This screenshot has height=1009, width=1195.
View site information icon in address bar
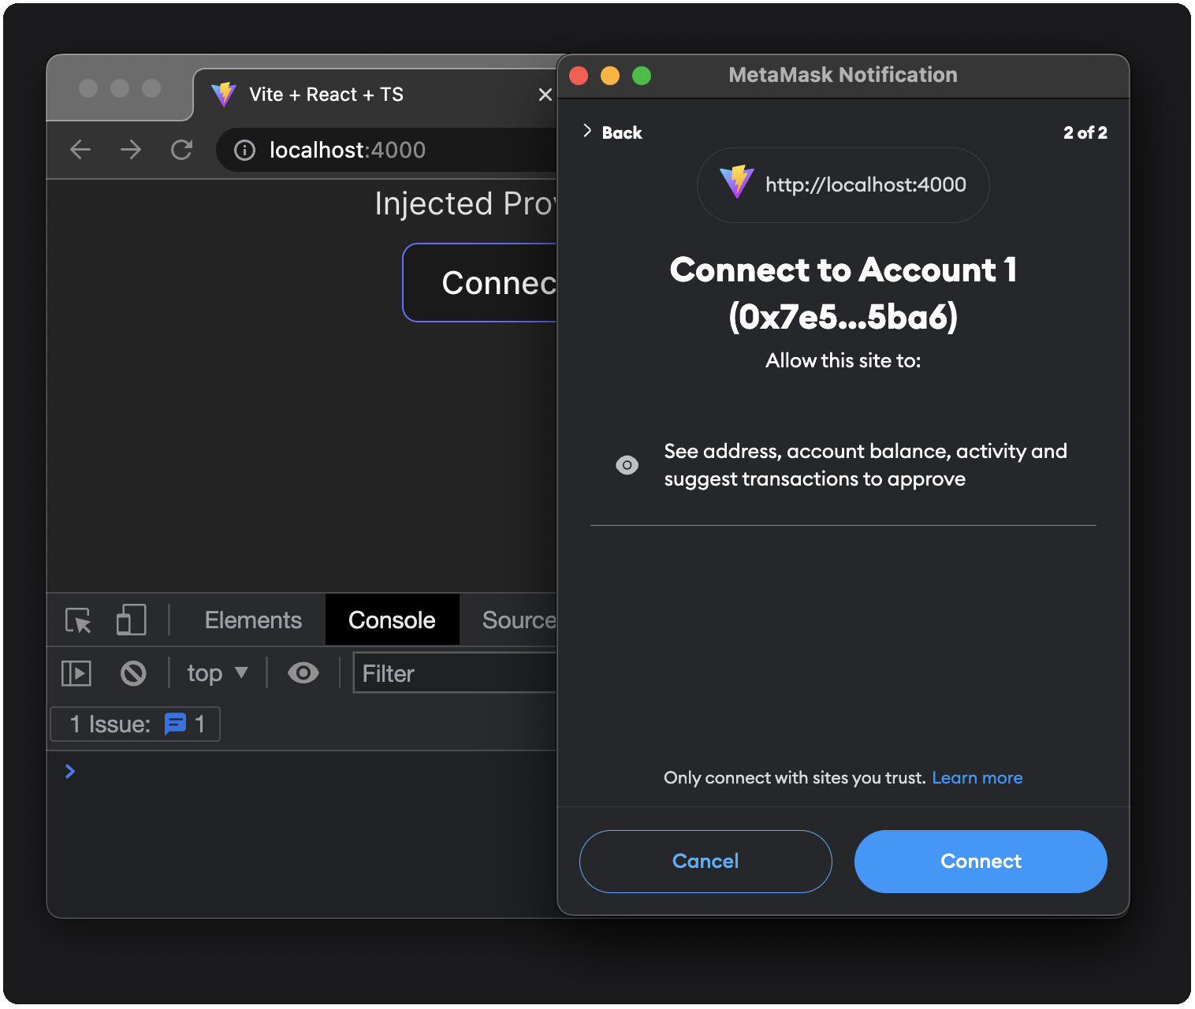pyautogui.click(x=245, y=150)
